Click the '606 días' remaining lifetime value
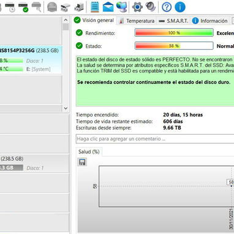The width and height of the screenshot is (234, 234). 173,121
